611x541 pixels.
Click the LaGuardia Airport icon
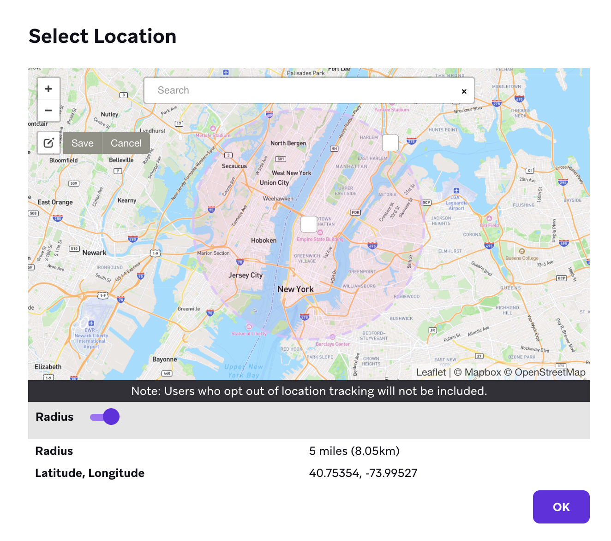coord(456,191)
